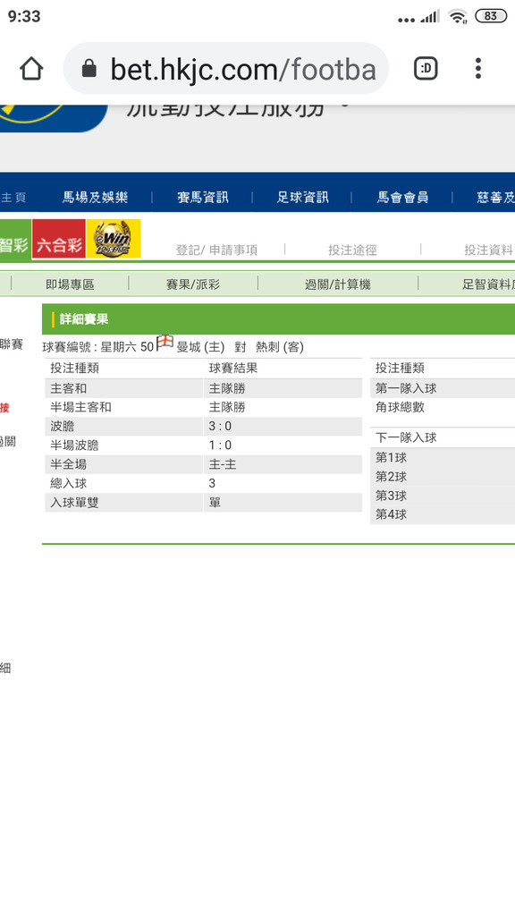Open 賽馬資訊 menu
The width and height of the screenshot is (515, 916).
pyautogui.click(x=203, y=198)
